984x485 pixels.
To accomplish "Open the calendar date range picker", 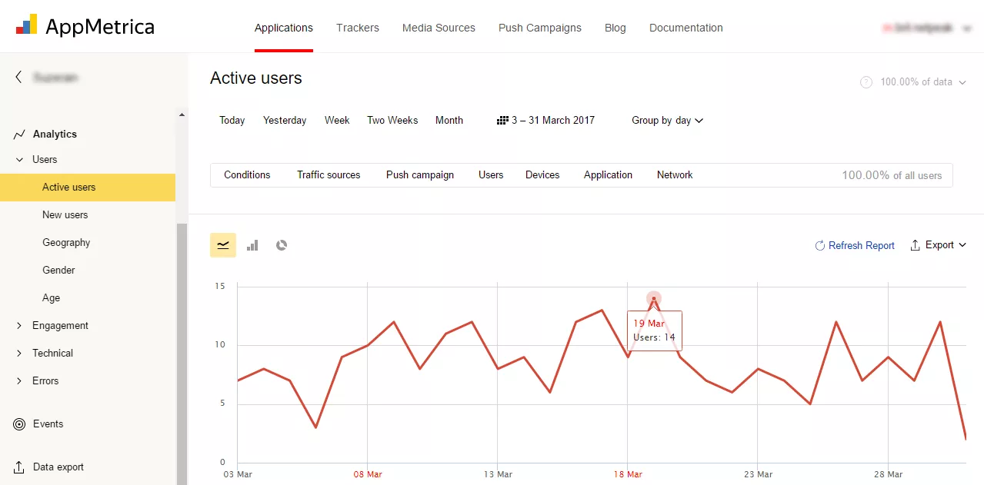I will tap(546, 120).
